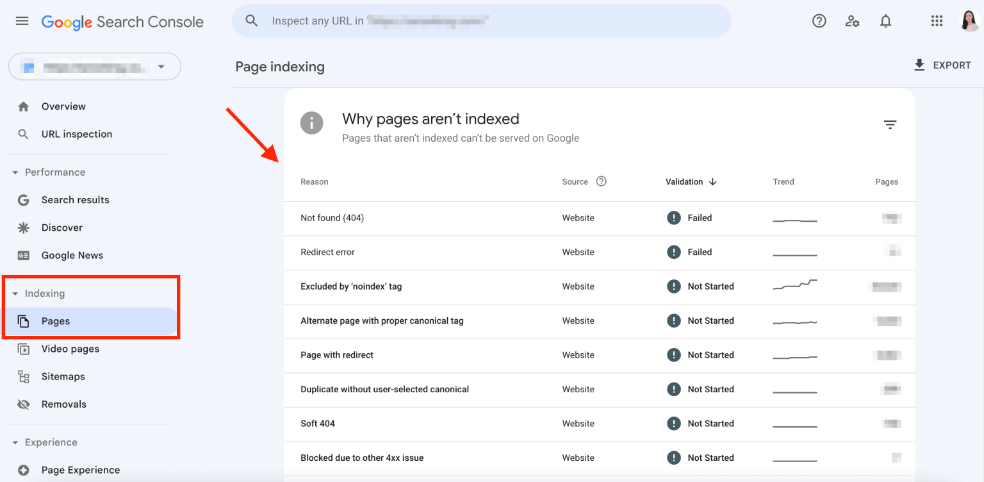
Task: Click the trend sparkline for Not found row
Action: 795,220
